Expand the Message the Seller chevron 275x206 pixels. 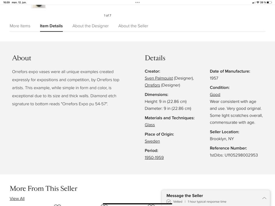pos(264,198)
